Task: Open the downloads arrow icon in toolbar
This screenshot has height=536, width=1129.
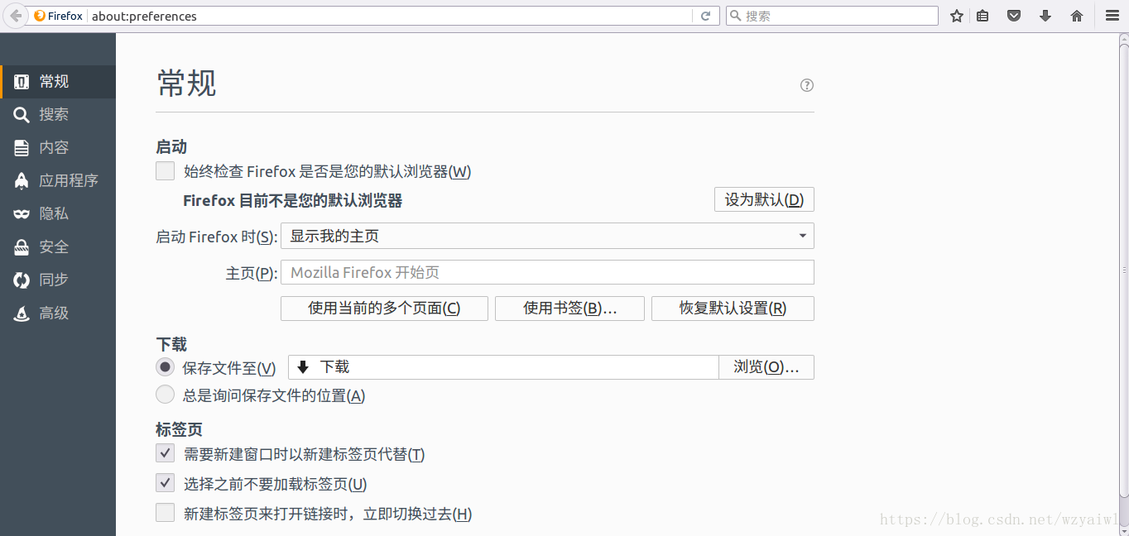Action: point(1045,16)
